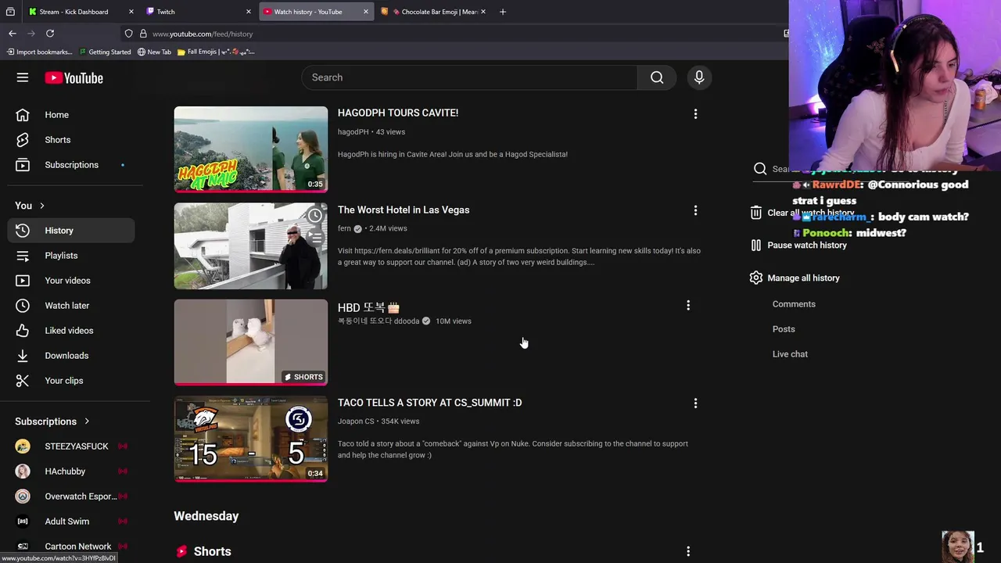The height and width of the screenshot is (563, 1001).
Task: Open Adult Swim channel subscription
Action: pos(71,522)
